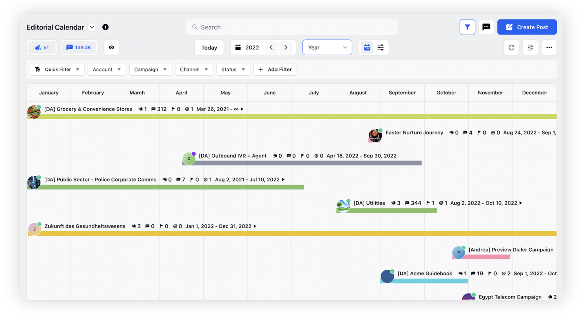Expand the Editorial Calendar dropdown

tap(92, 27)
